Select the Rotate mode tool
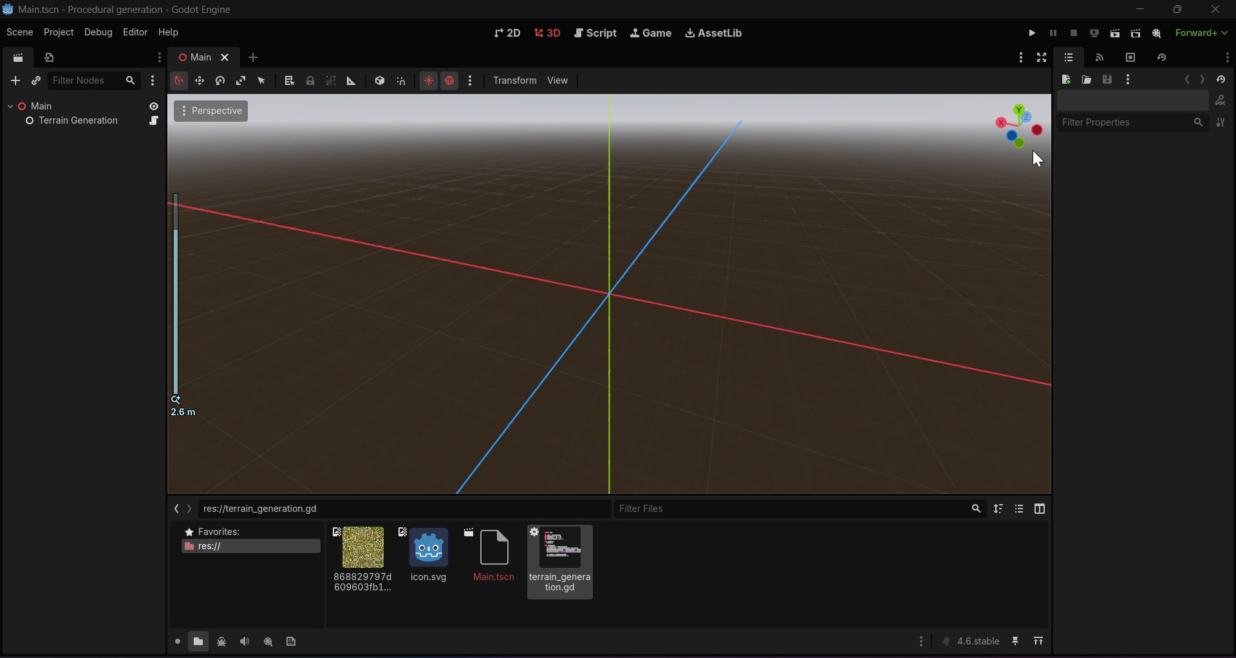 tap(220, 81)
